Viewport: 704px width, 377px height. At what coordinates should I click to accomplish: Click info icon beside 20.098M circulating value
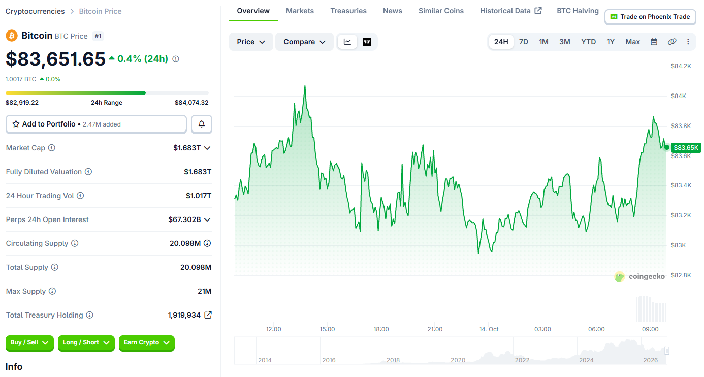pyautogui.click(x=207, y=243)
